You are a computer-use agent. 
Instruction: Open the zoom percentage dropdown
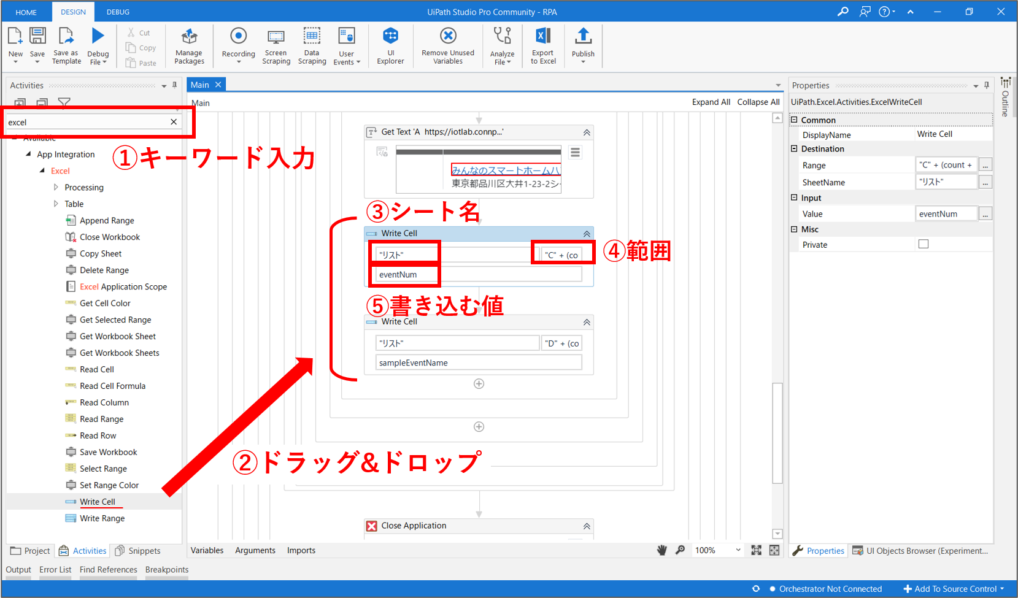(x=738, y=550)
